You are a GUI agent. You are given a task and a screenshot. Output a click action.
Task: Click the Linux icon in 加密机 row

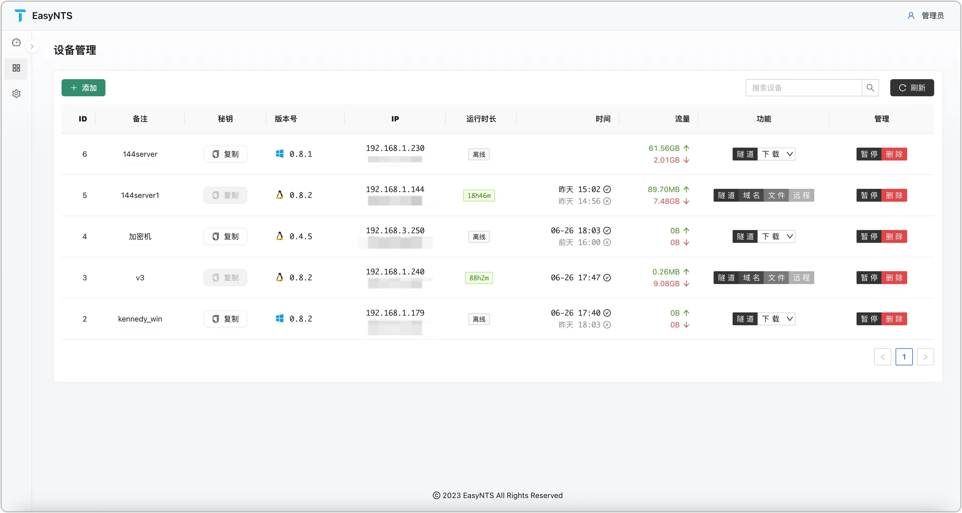[x=279, y=236]
